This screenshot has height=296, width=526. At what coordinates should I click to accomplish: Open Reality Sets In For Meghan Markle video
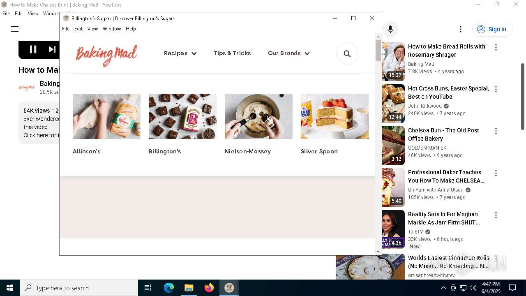[x=444, y=218]
